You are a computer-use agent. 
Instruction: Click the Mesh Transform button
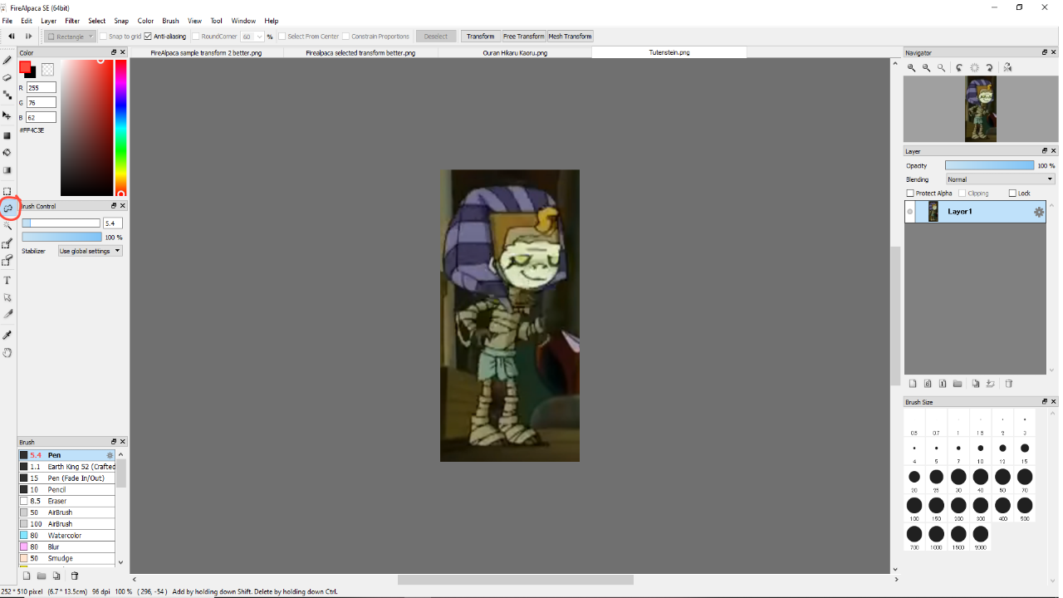(x=571, y=37)
